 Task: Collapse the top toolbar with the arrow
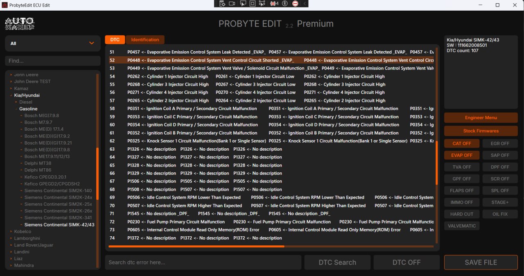click(304, 4)
